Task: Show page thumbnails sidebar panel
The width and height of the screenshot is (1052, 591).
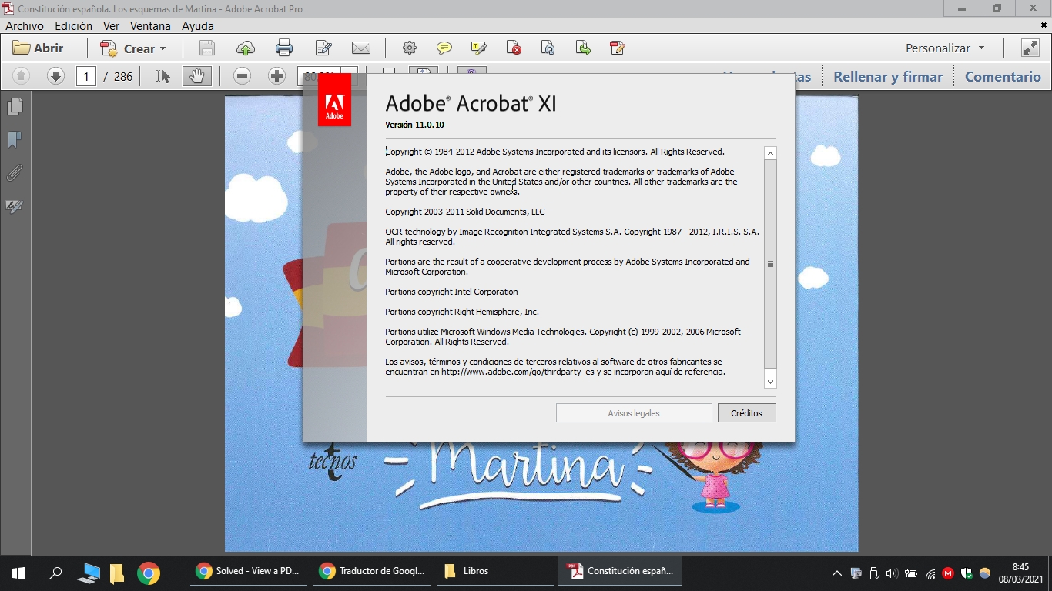Action: coord(15,106)
